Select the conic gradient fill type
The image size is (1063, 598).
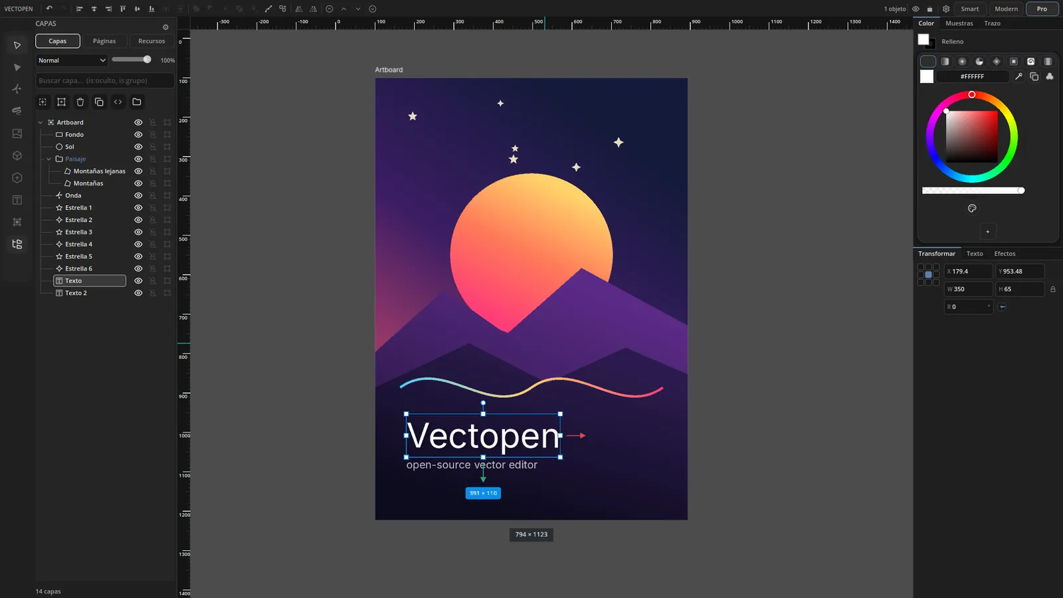(979, 61)
